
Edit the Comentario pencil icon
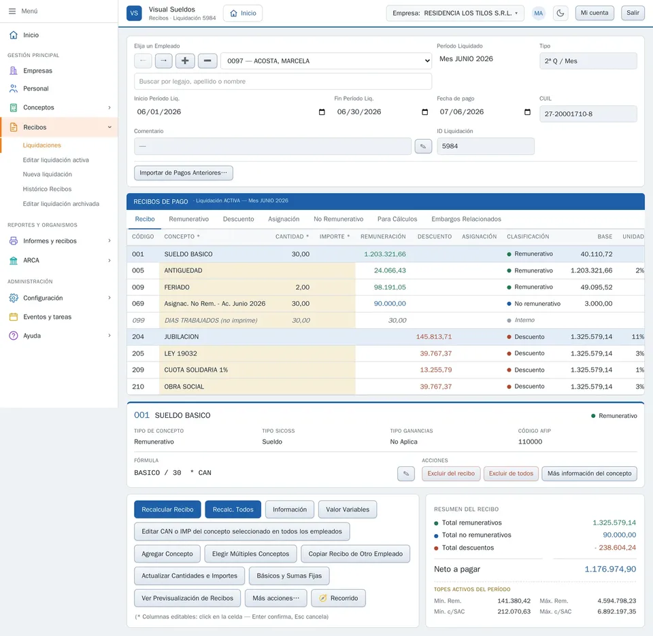click(423, 146)
